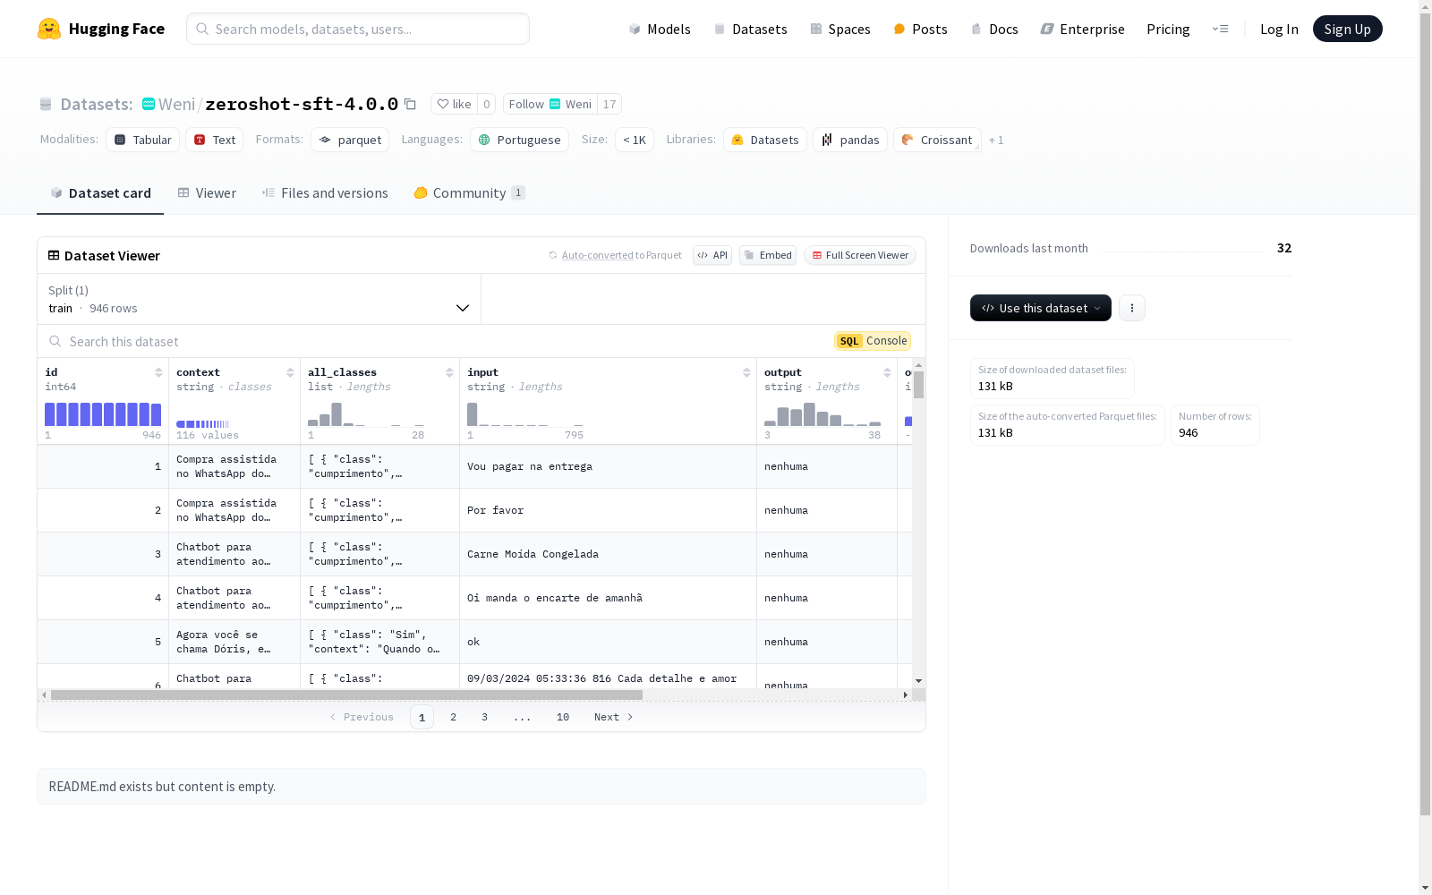Switch to the Dataset card tab
The image size is (1432, 895).
(100, 193)
